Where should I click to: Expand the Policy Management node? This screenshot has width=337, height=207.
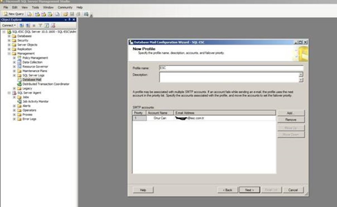point(14,58)
